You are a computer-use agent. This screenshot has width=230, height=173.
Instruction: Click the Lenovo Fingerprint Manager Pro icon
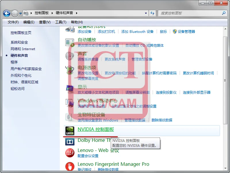coord(70,166)
